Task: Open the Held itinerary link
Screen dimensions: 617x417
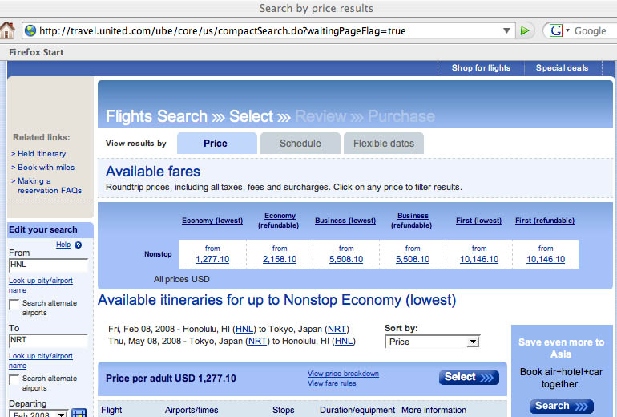Action: pos(42,154)
